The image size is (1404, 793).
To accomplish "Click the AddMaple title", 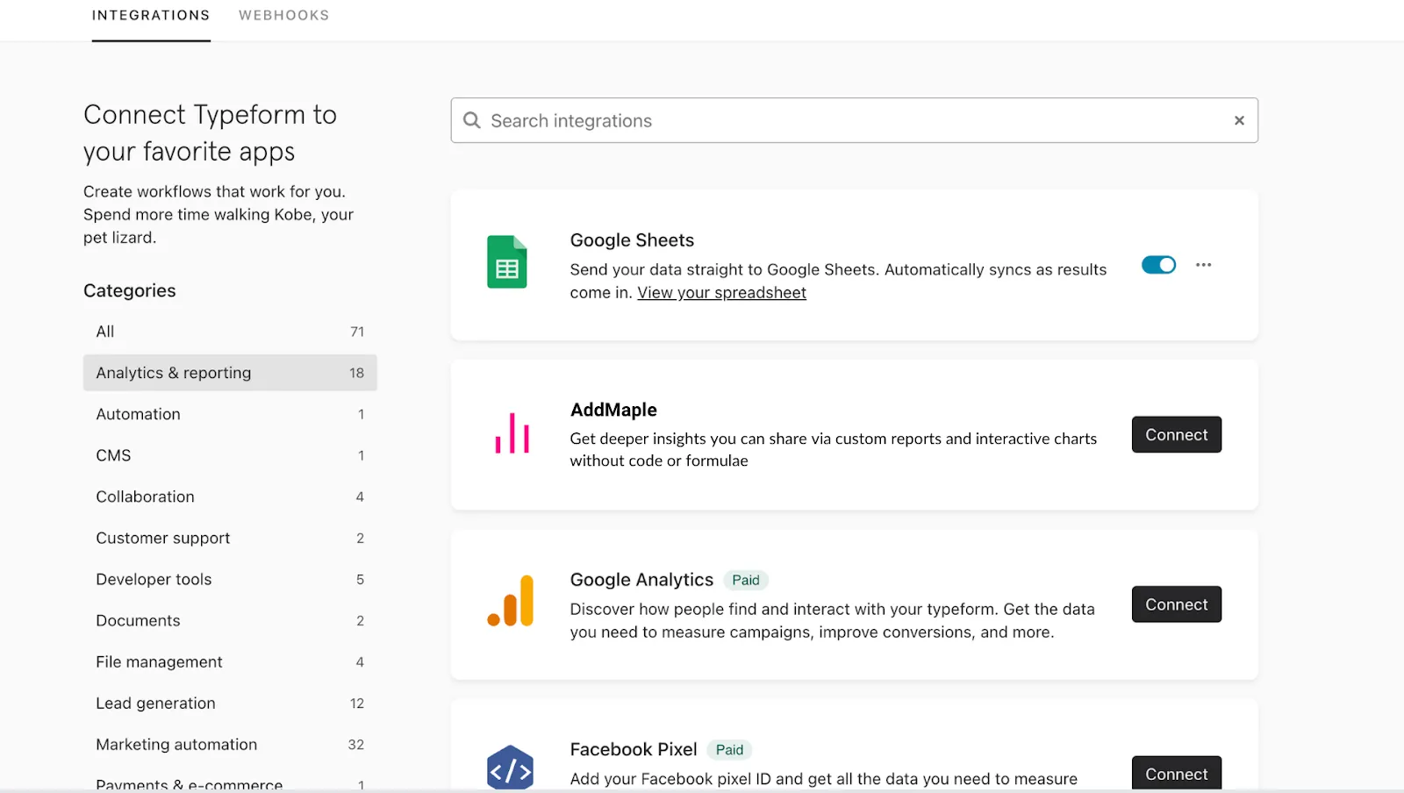I will pos(613,410).
